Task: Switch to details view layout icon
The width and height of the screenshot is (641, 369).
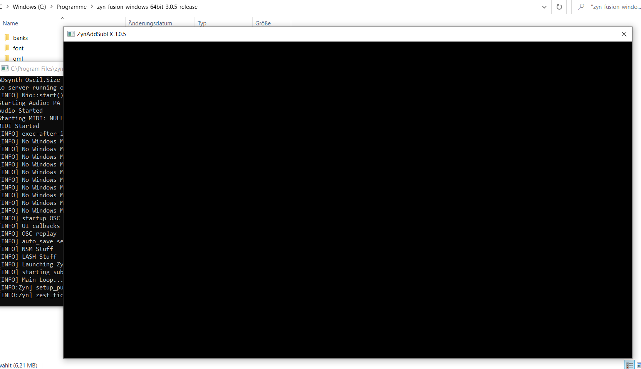Action: click(630, 365)
